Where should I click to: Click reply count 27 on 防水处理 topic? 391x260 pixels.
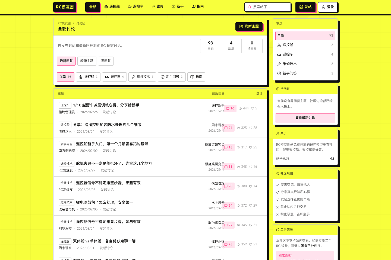228,128
